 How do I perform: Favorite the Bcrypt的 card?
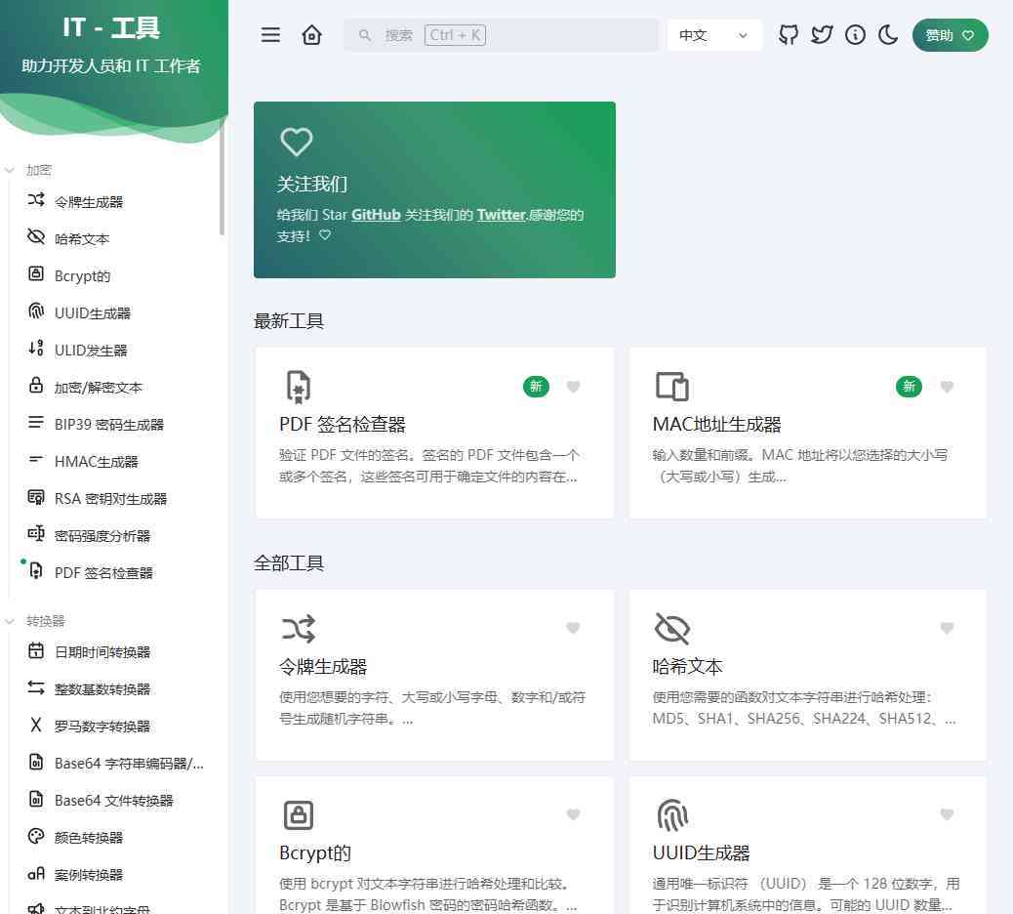tap(573, 814)
